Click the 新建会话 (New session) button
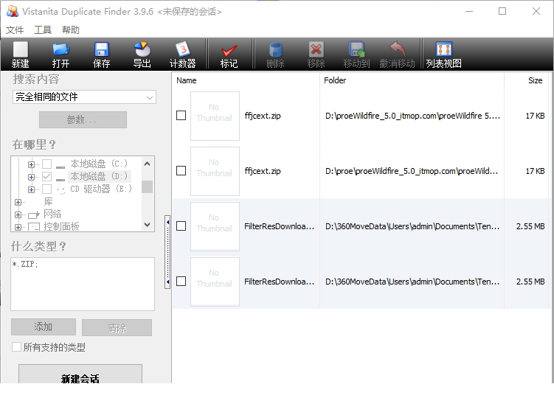This screenshot has height=398, width=554. [x=80, y=375]
